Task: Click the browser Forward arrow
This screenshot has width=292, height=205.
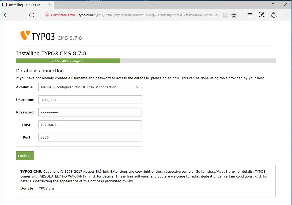Action: (x=19, y=15)
